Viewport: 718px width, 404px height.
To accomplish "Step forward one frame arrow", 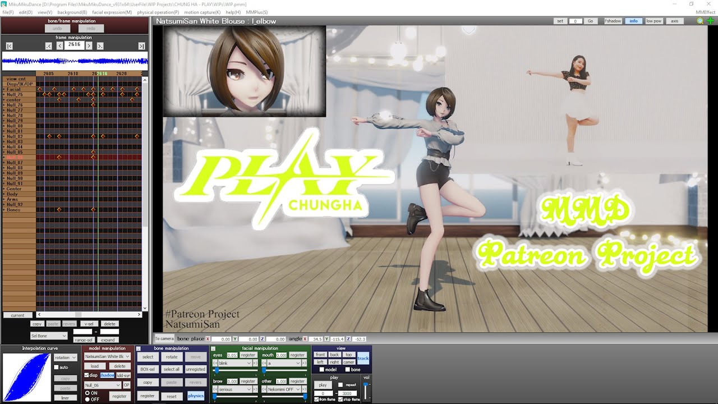I will point(89,46).
